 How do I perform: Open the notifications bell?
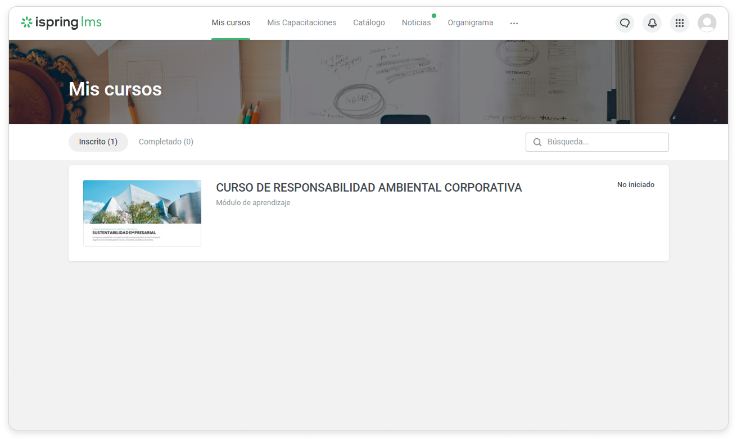point(652,23)
